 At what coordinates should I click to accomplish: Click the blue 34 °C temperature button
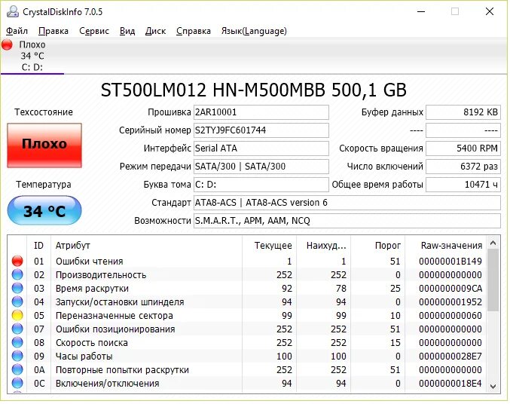[44, 210]
